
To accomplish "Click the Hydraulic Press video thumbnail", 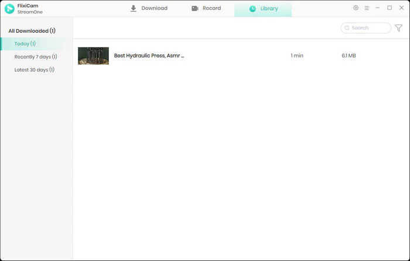I will (93, 56).
